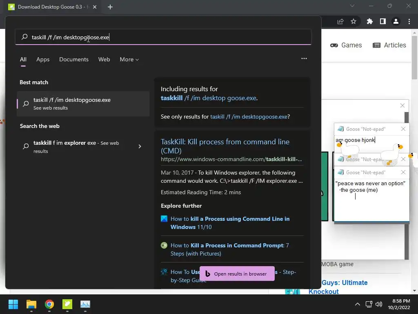The width and height of the screenshot is (418, 314).
Task: Close the 'am goose hjonk' Not-epad window
Action: click(403, 129)
